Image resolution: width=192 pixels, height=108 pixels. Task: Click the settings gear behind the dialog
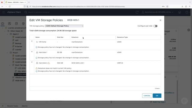pyautogui.click(x=189, y=30)
